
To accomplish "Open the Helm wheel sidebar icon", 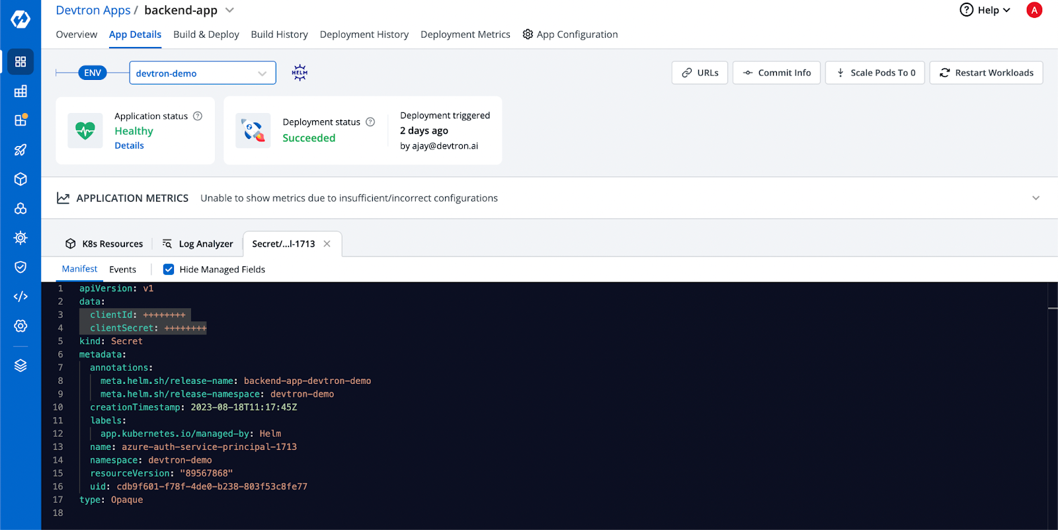I will [20, 238].
